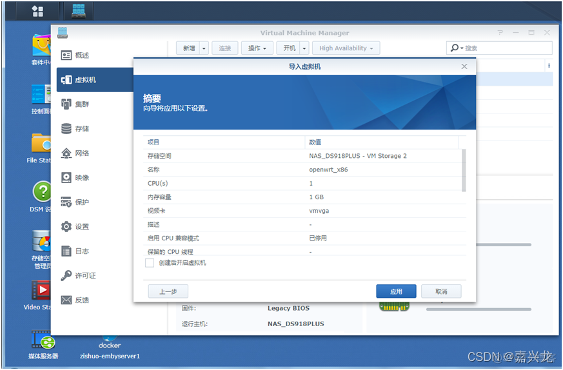Close the 导入虚拟机 dialog
563x370 pixels.
point(464,66)
